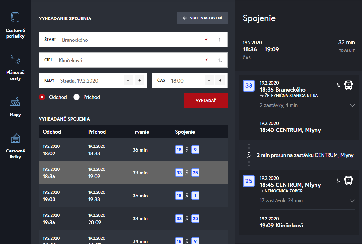Expand line 33 intermediate stops list
This screenshot has height=244, width=362.
tap(352, 105)
